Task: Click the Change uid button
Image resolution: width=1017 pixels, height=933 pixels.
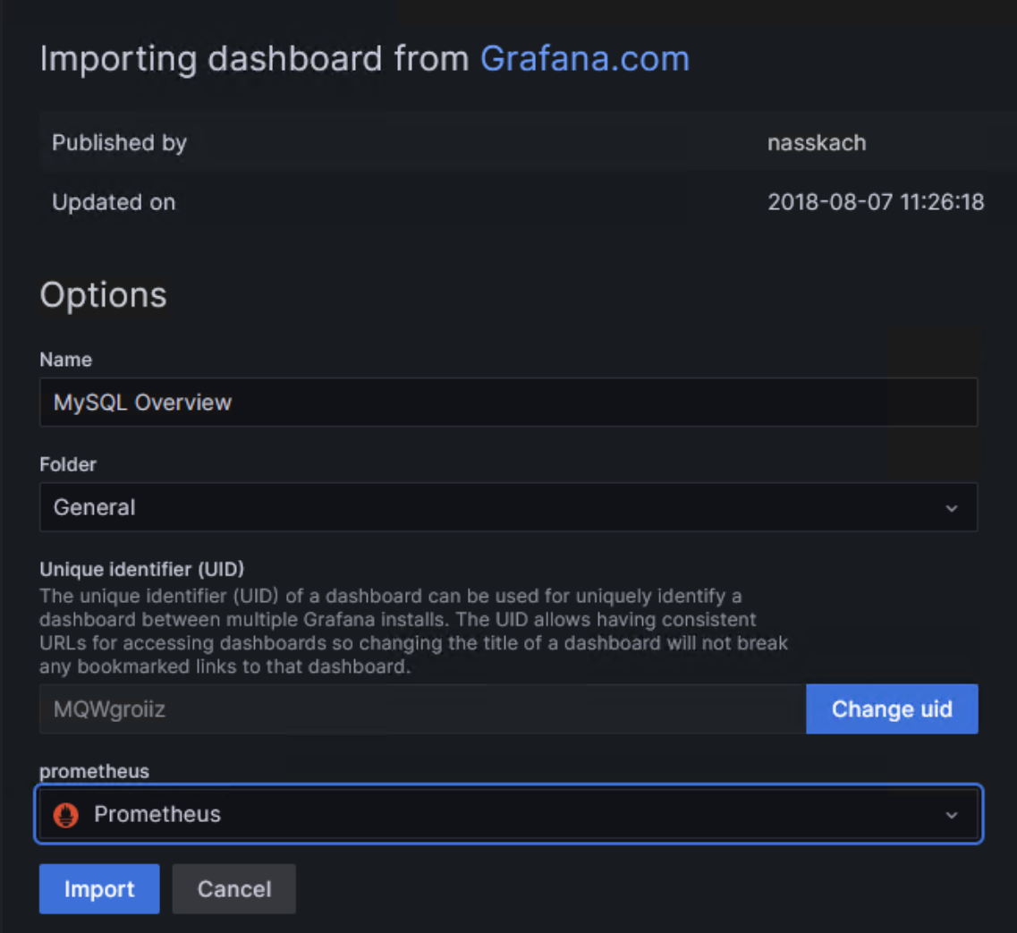Action: 891,709
